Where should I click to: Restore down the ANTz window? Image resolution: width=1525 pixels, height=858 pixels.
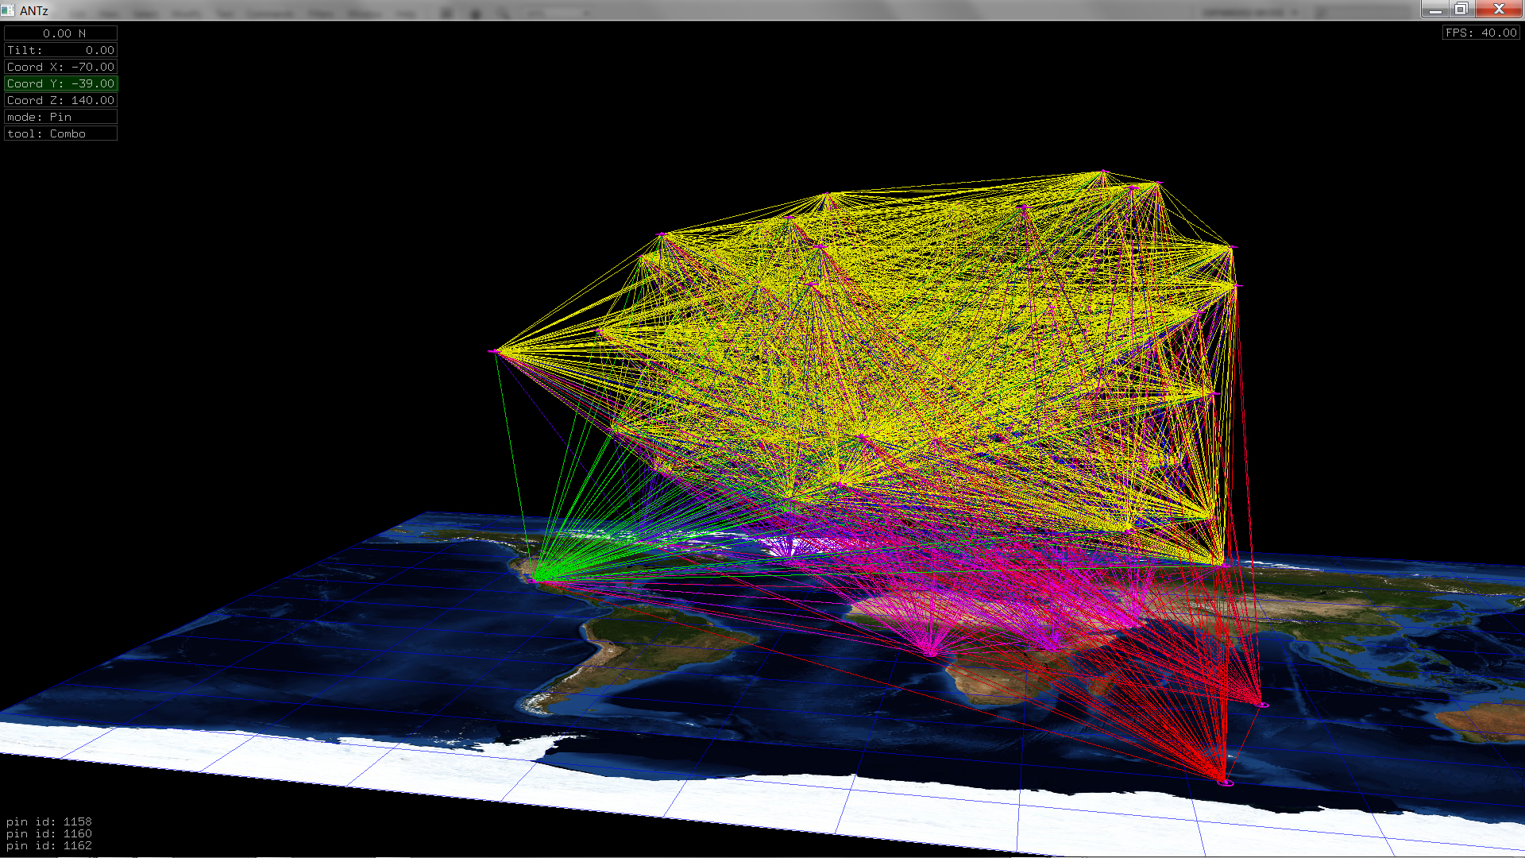pos(1461,10)
